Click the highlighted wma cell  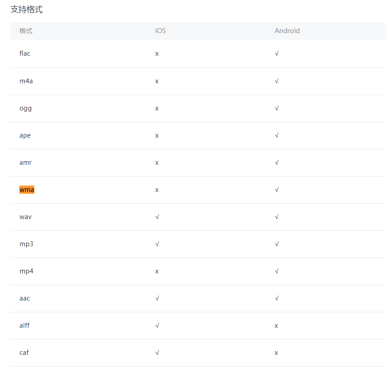(27, 190)
